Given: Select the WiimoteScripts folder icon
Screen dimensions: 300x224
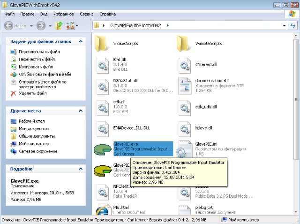Looking at the screenshot, I should point(183,44).
